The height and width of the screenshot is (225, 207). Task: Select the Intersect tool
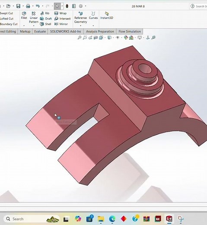63,19
